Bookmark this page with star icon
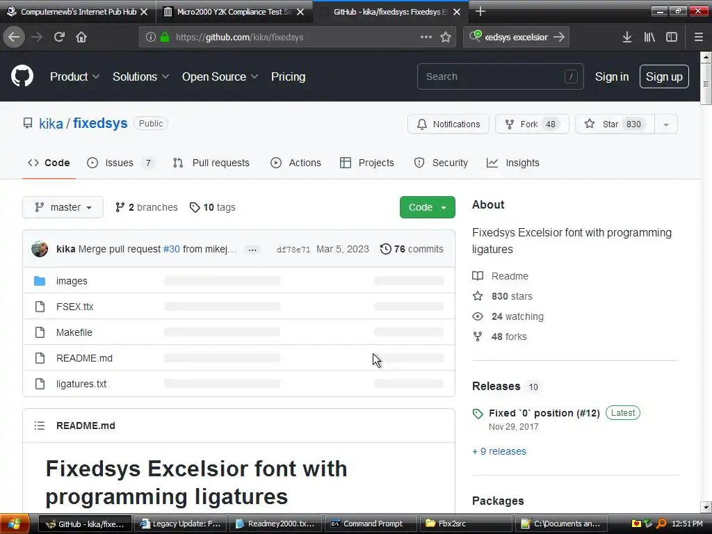Viewport: 712px width, 534px height. coord(446,38)
